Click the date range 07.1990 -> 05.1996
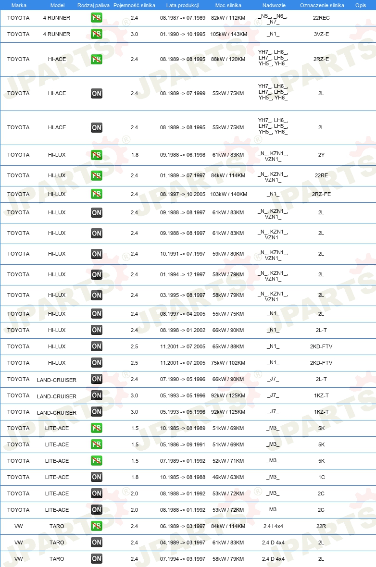 coord(183,379)
